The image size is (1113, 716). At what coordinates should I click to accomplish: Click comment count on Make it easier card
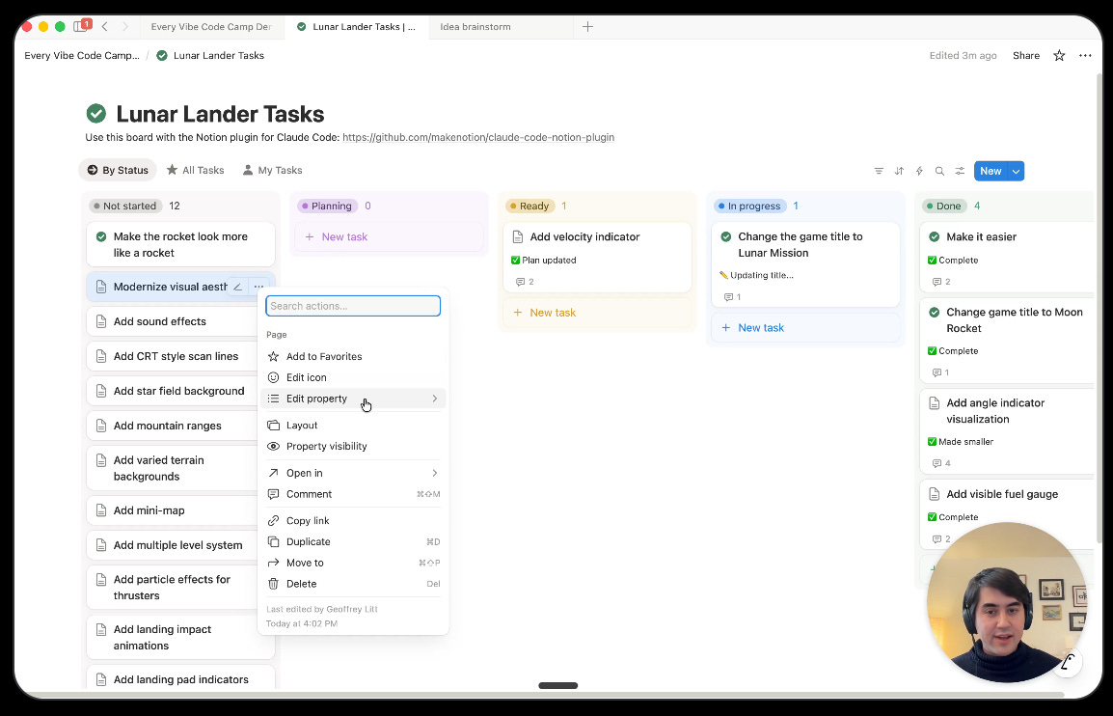coord(942,282)
